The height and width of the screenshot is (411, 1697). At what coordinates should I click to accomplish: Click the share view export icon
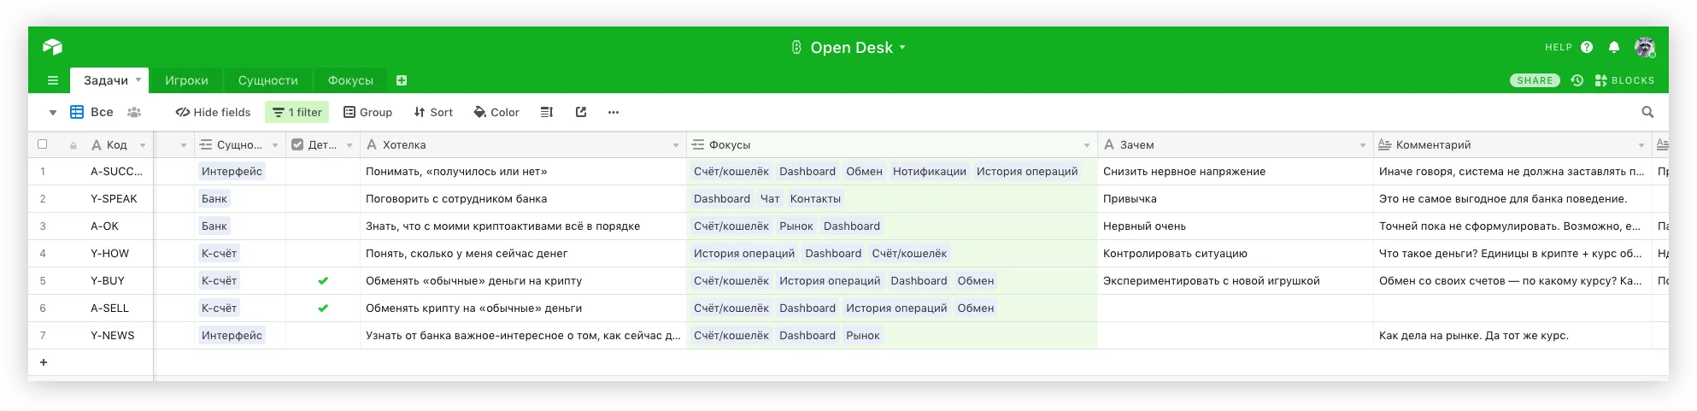pyautogui.click(x=581, y=112)
